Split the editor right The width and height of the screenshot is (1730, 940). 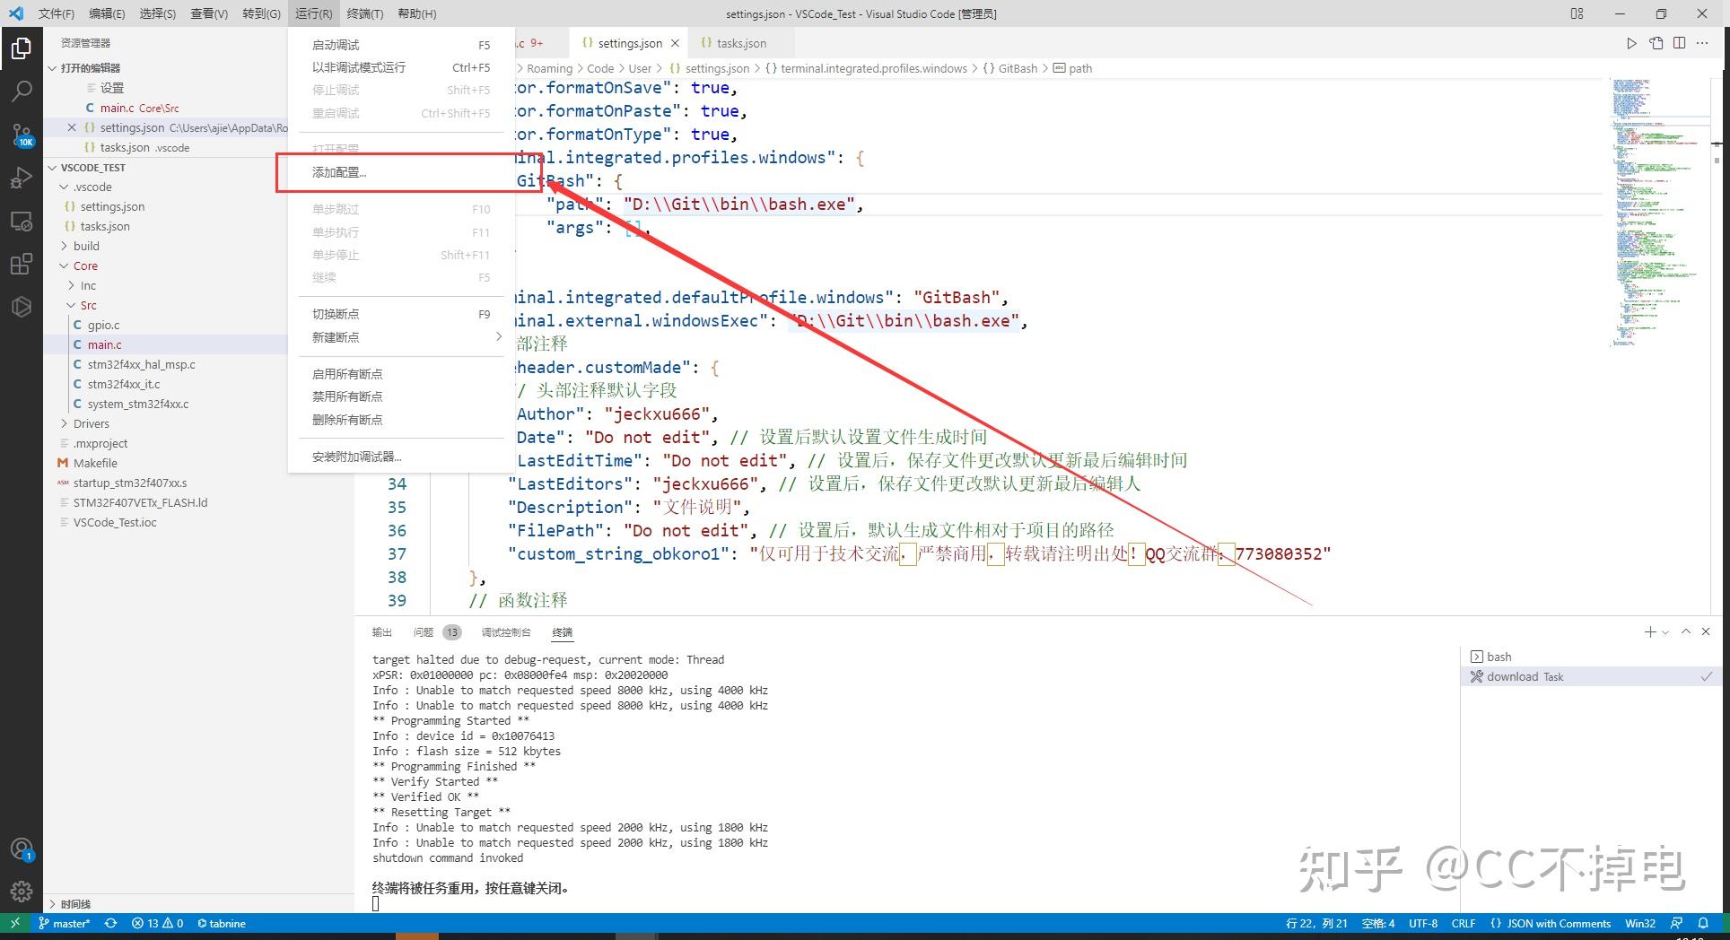click(1679, 43)
